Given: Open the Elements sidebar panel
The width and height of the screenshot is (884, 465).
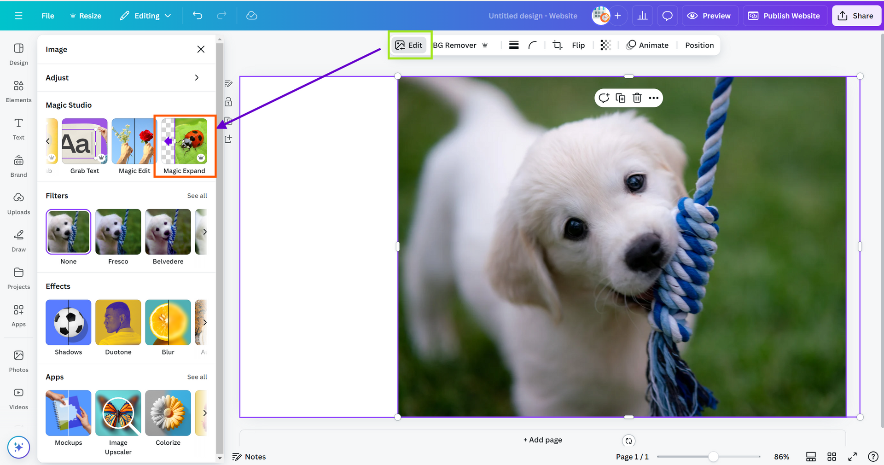Looking at the screenshot, I should tap(18, 92).
